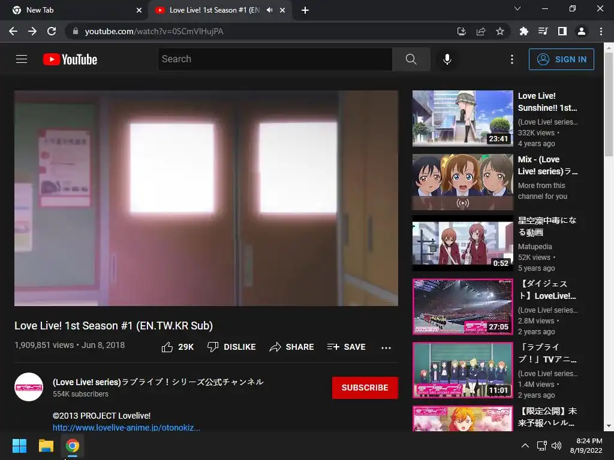Focus the YouTube Search field
This screenshot has width=614, height=460.
[275, 59]
